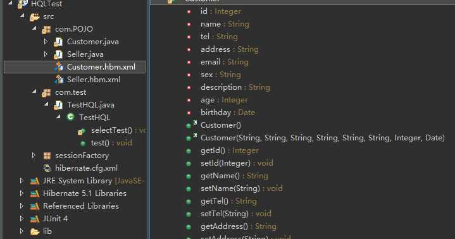
Task: Select the getTel() method
Action: click(x=228, y=201)
